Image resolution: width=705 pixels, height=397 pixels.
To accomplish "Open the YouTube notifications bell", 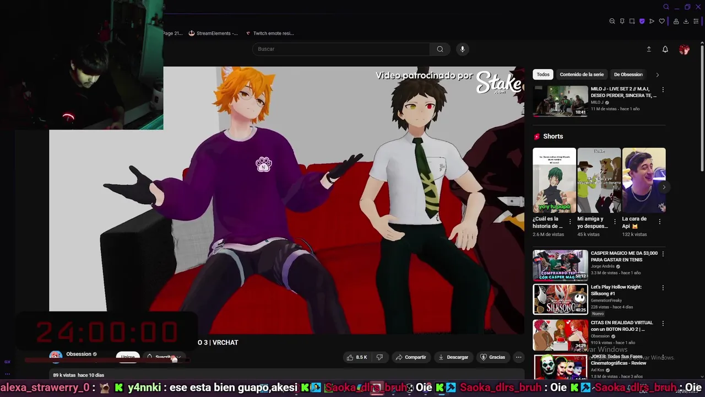I will tap(665, 49).
